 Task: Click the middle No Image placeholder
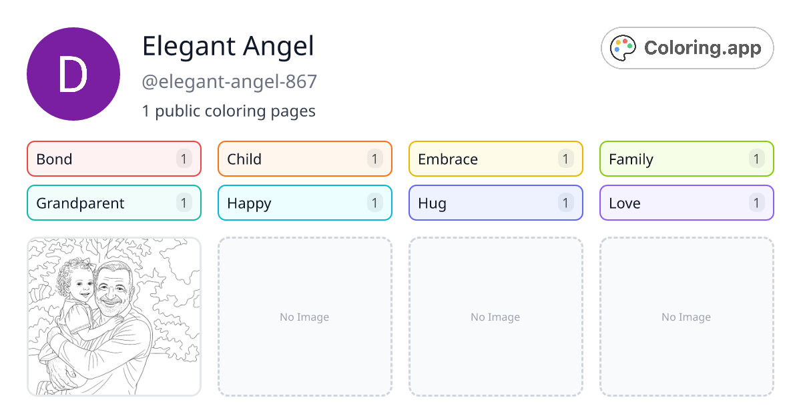(x=496, y=317)
